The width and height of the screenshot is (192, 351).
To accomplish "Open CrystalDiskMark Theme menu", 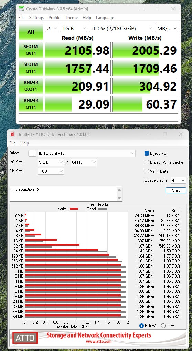I will [x=71, y=18].
